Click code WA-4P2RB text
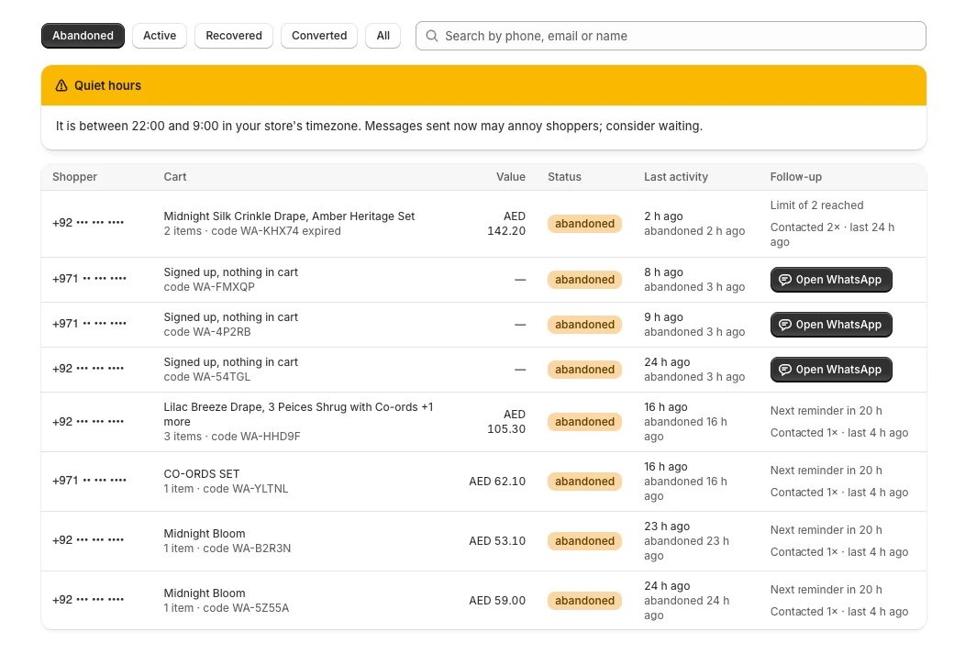Viewport: 954px width, 665px height. pyautogui.click(x=207, y=332)
